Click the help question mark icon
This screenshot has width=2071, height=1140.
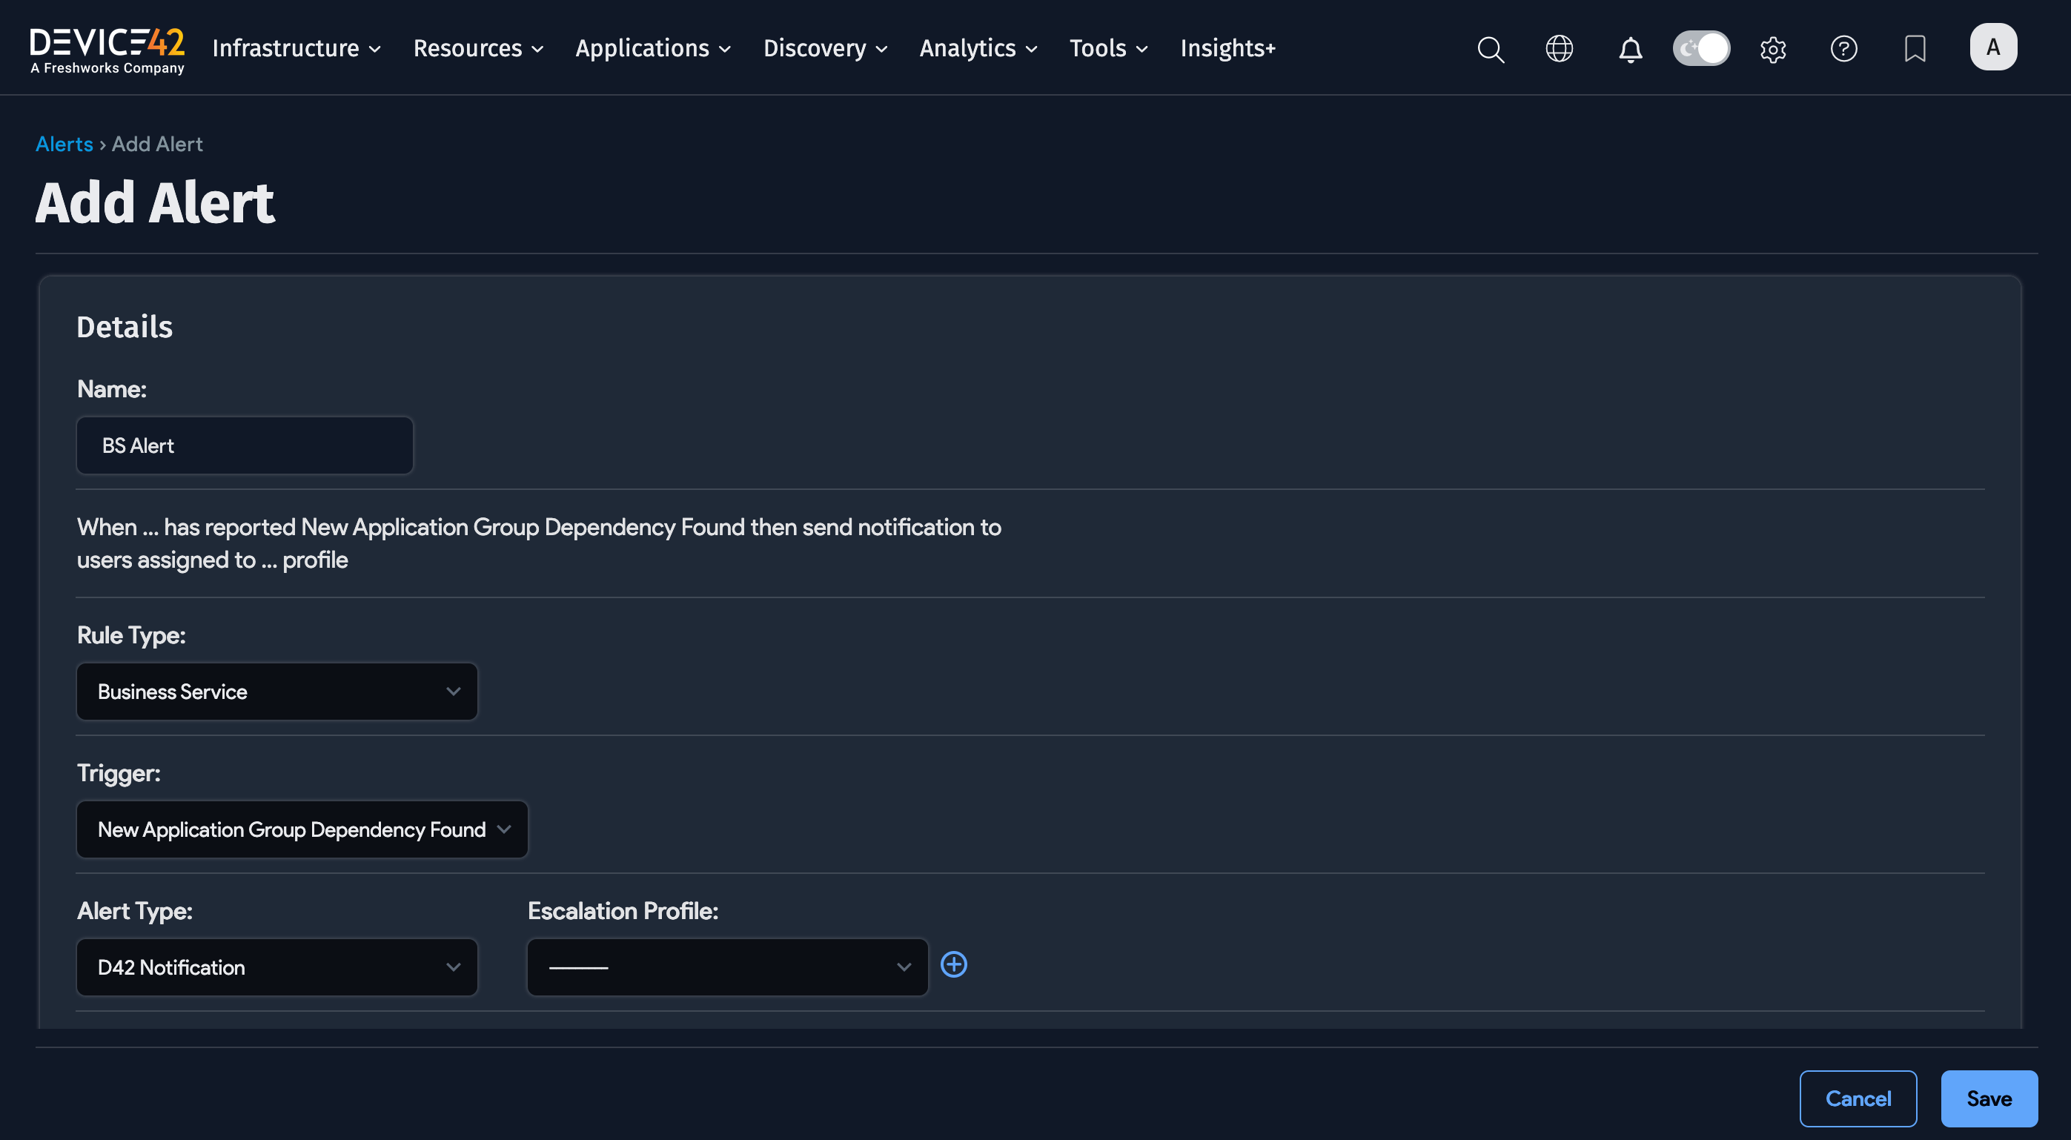click(1843, 49)
